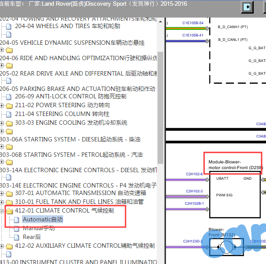
Task: Click folder icon of 303-03 ENGINE COOLING
Action: [x=9, y=123]
